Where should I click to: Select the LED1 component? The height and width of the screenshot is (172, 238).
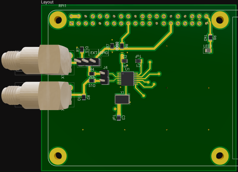click(208, 50)
